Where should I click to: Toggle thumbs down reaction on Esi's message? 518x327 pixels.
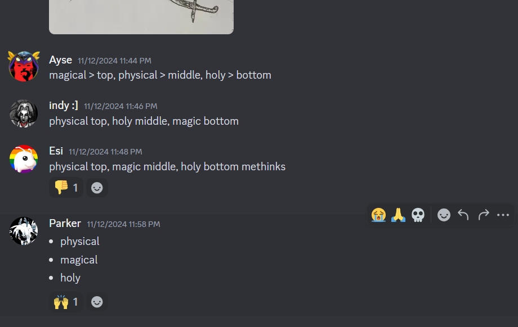tap(66, 188)
